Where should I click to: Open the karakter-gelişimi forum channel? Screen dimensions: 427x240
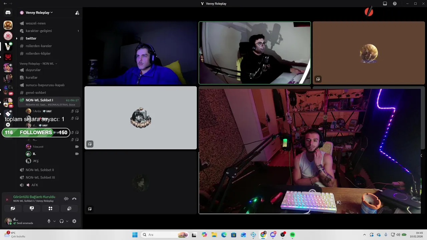[49, 31]
